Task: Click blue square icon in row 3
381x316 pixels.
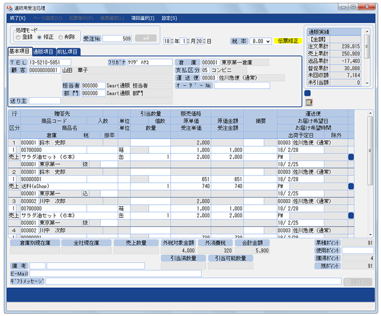Action: (351, 215)
